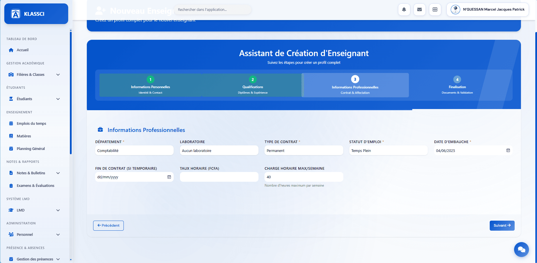537x263 pixels.
Task: Click the Emplois du temps calendar icon
Action: (x=11, y=124)
